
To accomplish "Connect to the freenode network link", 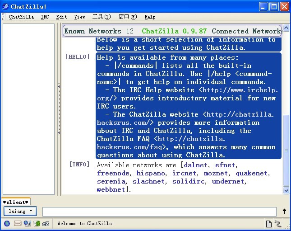I will [113, 173].
